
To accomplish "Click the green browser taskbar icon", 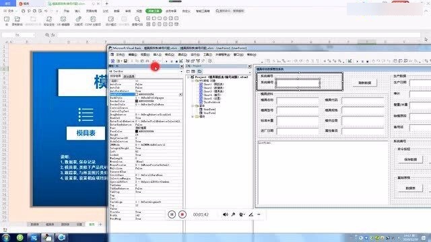I will (x=20, y=237).
